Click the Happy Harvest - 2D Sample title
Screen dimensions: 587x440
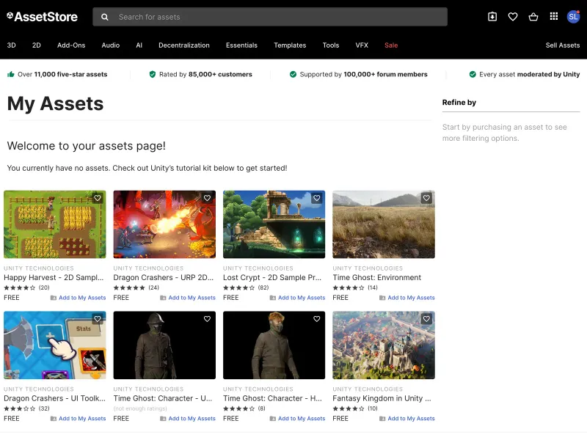[54, 278]
